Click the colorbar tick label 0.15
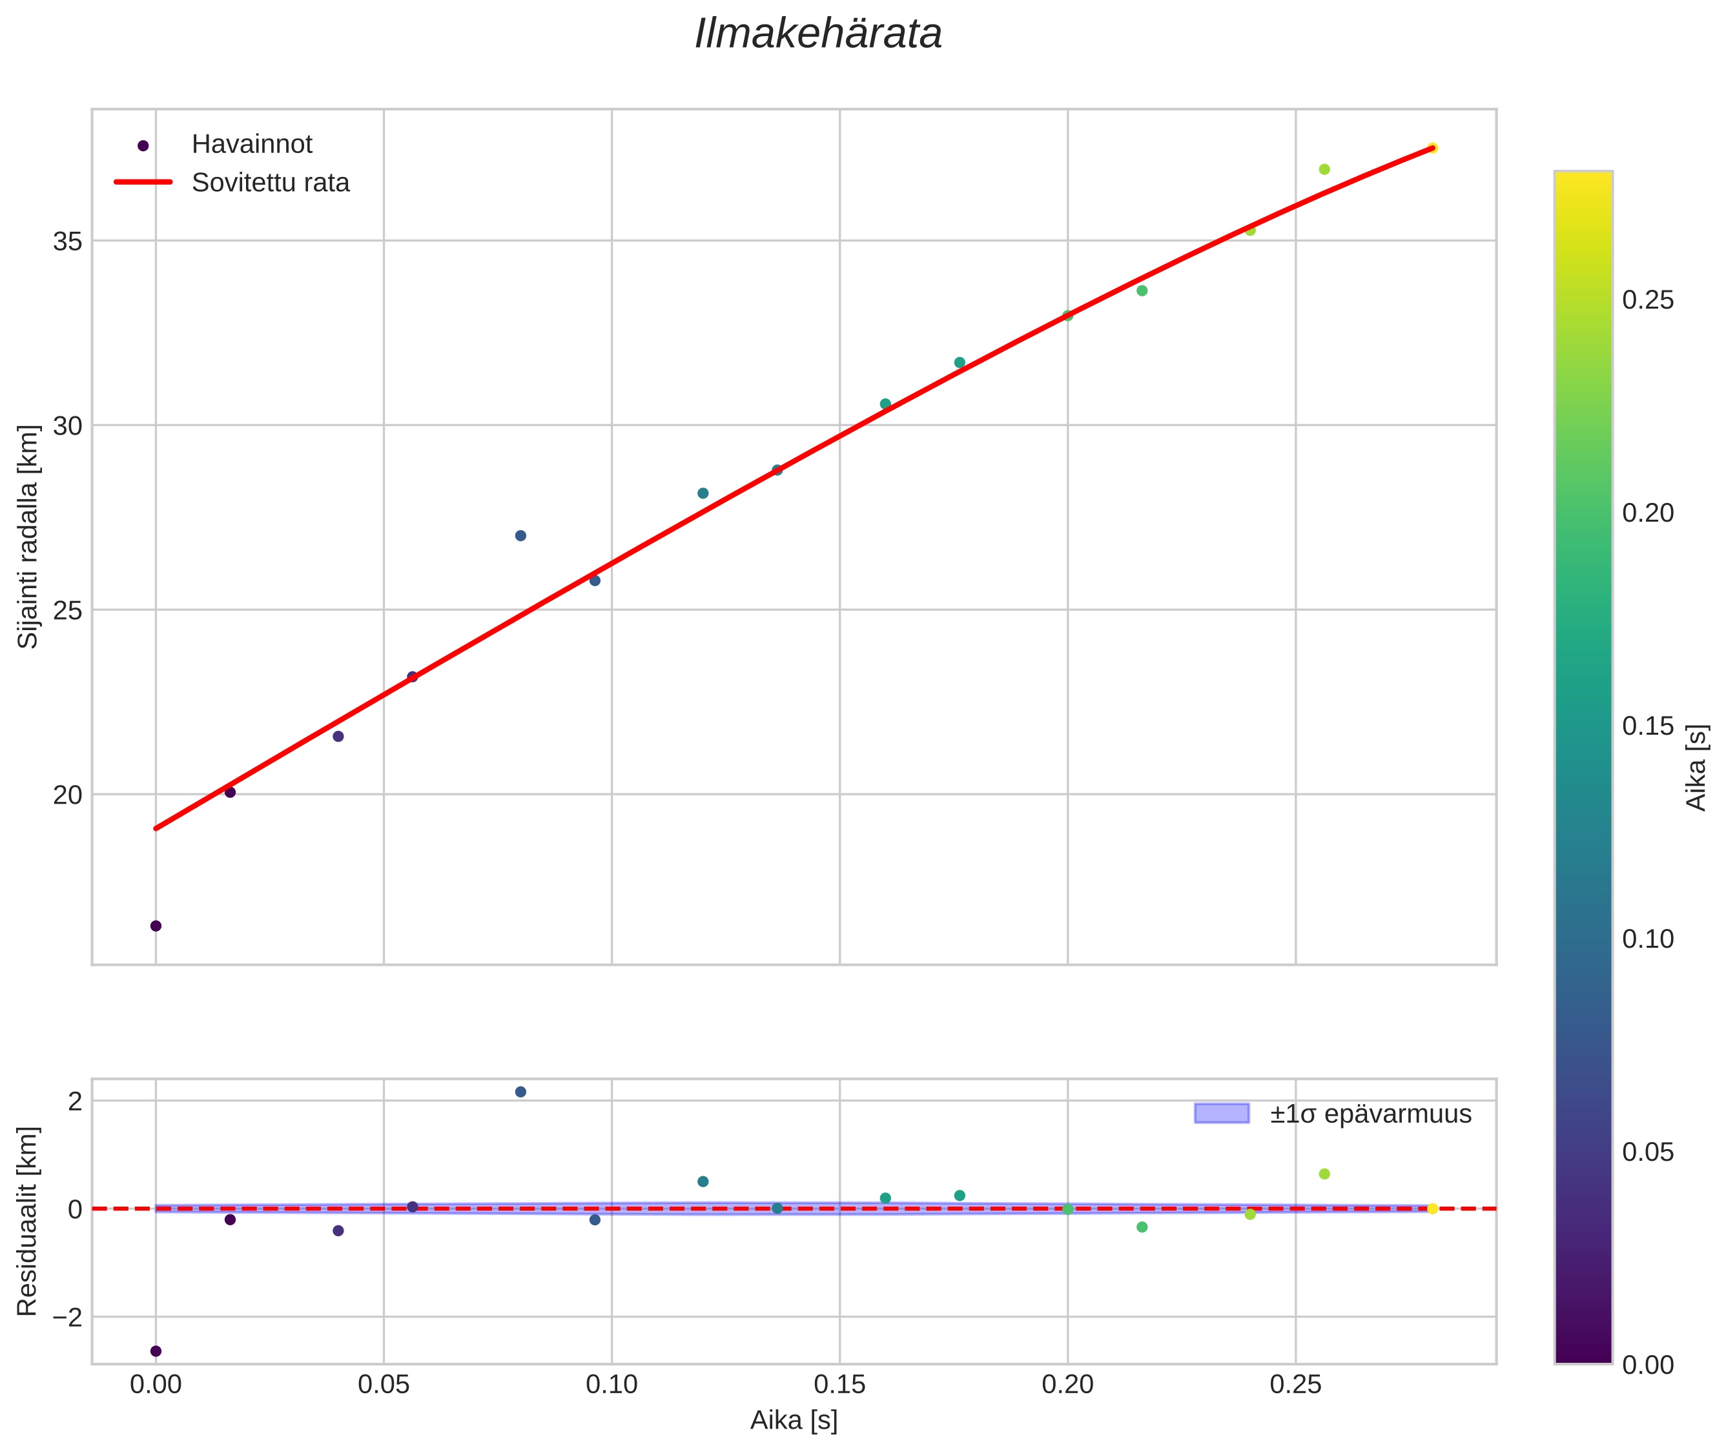 [1648, 726]
